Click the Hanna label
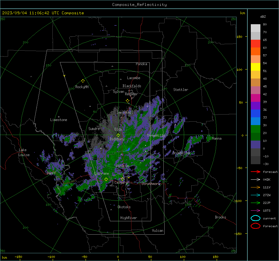The height and width of the screenshot is (261, 279). (217, 138)
